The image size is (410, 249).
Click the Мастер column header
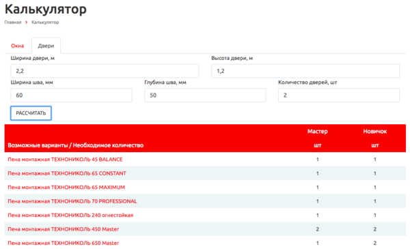pos(318,131)
